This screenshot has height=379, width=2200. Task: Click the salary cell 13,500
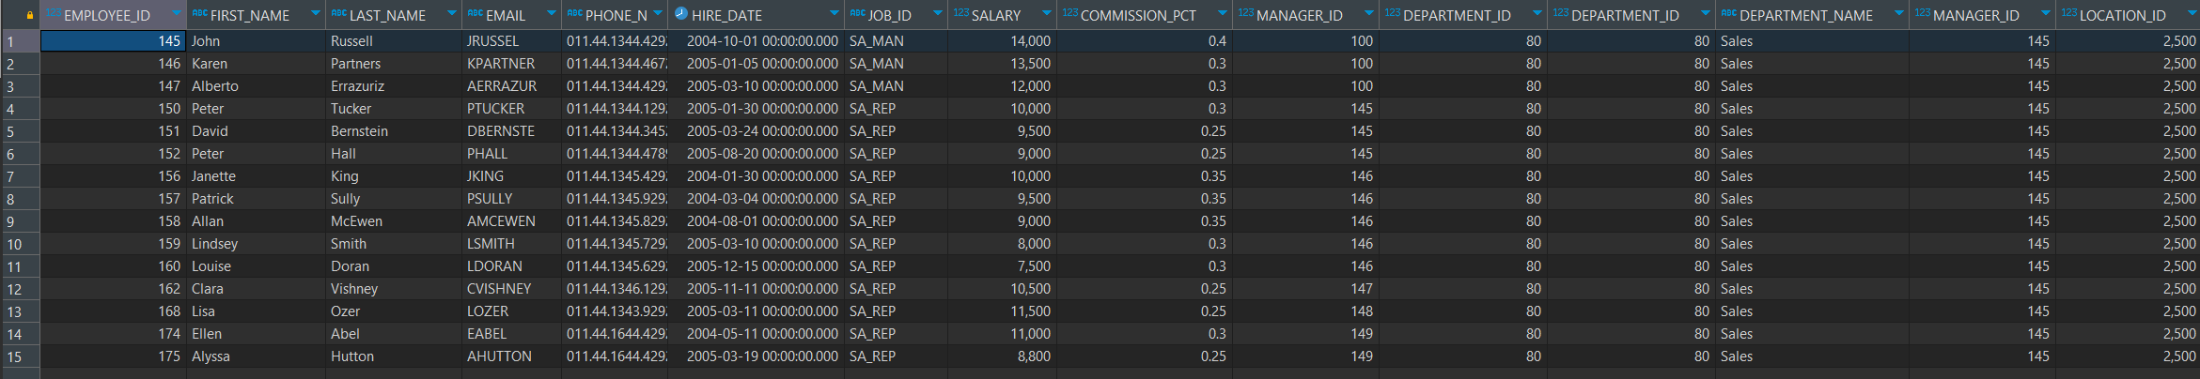pos(1002,64)
